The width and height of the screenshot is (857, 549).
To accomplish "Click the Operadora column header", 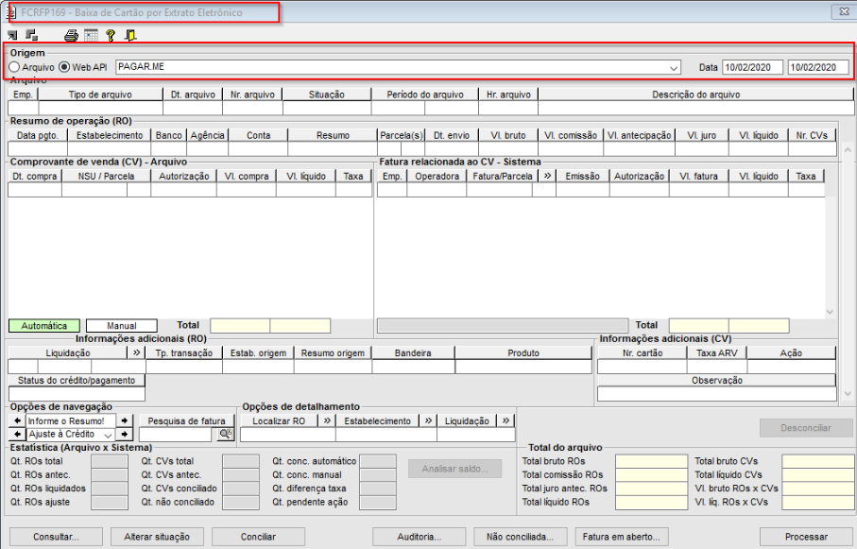I will point(437,176).
